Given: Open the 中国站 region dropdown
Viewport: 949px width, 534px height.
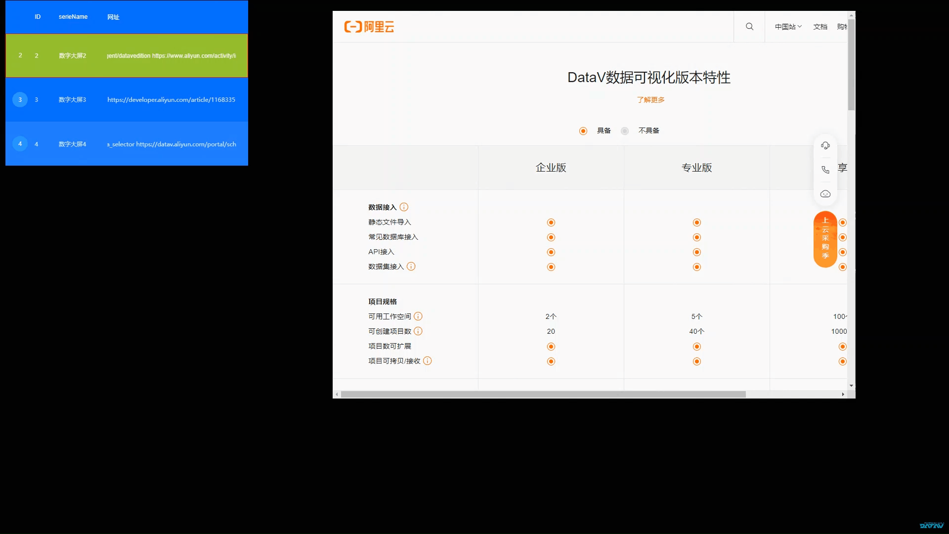Looking at the screenshot, I should (x=788, y=27).
